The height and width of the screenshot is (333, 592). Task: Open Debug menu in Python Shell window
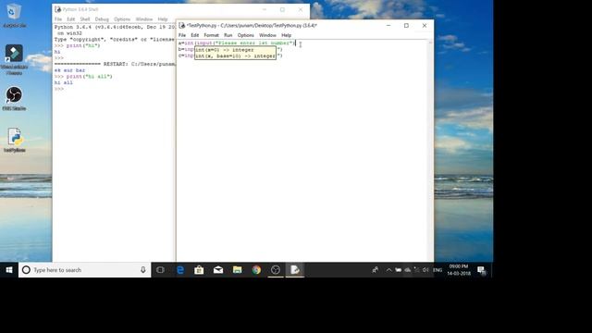[x=102, y=19]
